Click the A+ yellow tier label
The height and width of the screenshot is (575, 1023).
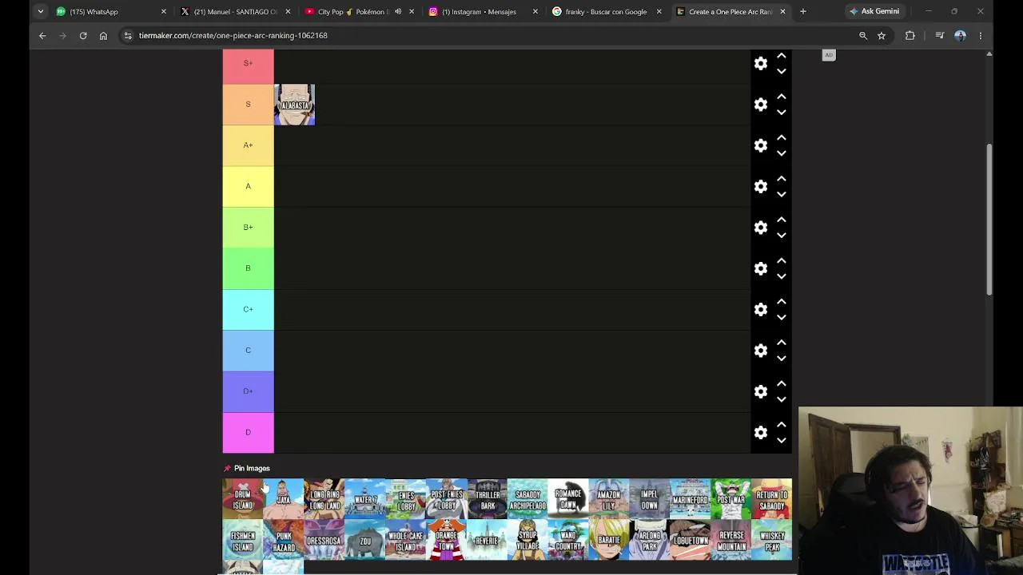[x=248, y=145]
